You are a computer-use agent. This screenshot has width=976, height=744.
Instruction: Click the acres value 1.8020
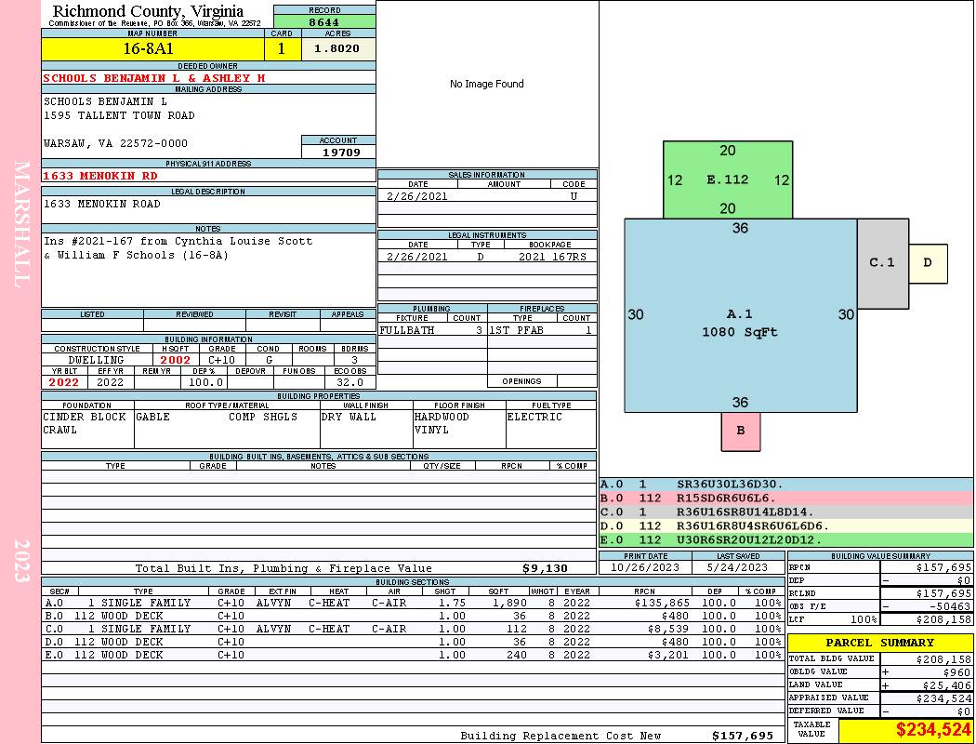coord(337,48)
